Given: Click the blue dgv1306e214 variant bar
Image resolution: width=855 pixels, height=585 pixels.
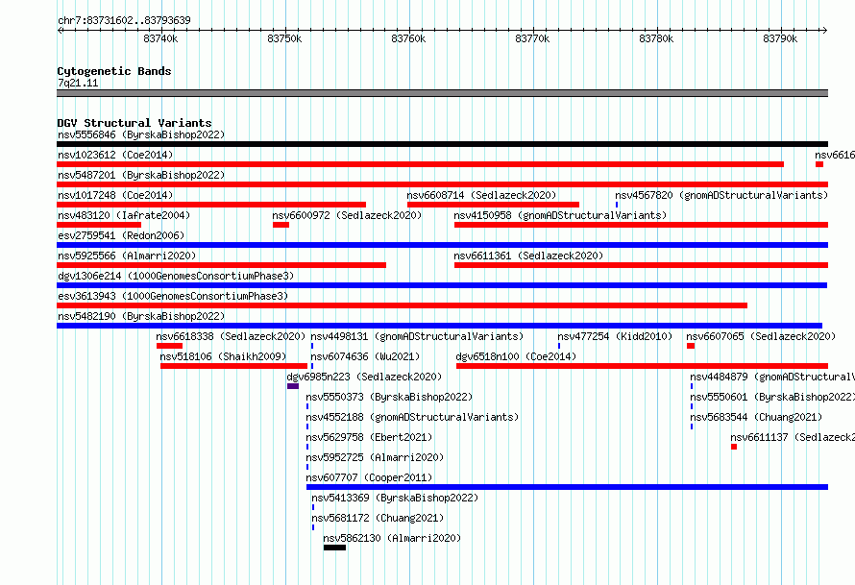Looking at the screenshot, I should point(442,285).
